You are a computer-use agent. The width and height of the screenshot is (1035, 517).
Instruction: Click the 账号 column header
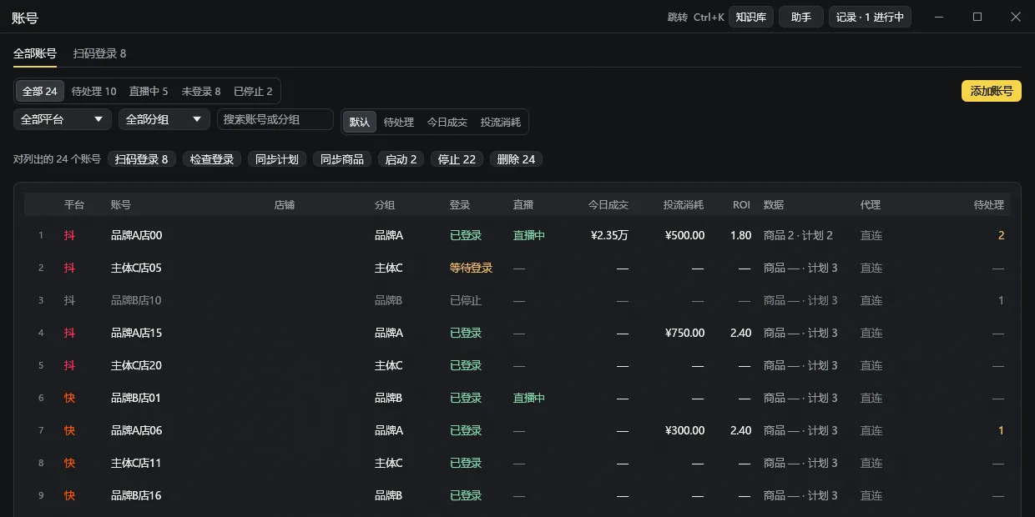[x=121, y=204]
